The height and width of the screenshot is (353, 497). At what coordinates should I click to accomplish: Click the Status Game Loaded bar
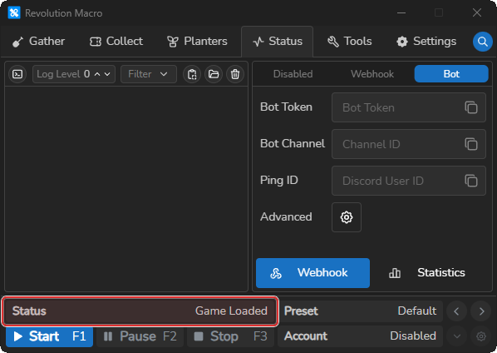[x=140, y=311]
